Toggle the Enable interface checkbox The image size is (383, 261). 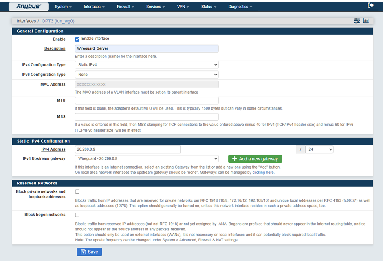click(77, 39)
